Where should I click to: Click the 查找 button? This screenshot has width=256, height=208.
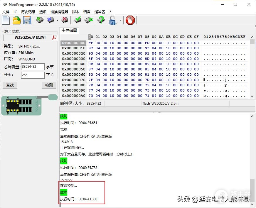coord(10,85)
